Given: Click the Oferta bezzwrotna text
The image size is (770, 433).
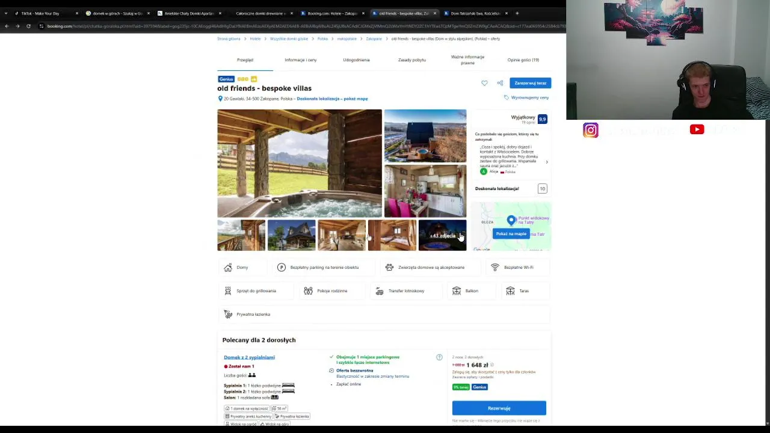Looking at the screenshot, I should pos(355,370).
